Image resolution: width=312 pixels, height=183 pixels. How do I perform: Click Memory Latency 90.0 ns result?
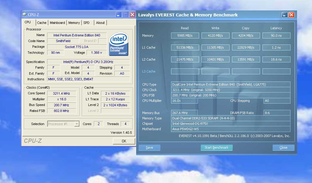(276, 36)
